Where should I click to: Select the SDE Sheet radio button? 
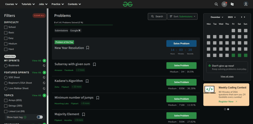pyautogui.click(x=6, y=78)
